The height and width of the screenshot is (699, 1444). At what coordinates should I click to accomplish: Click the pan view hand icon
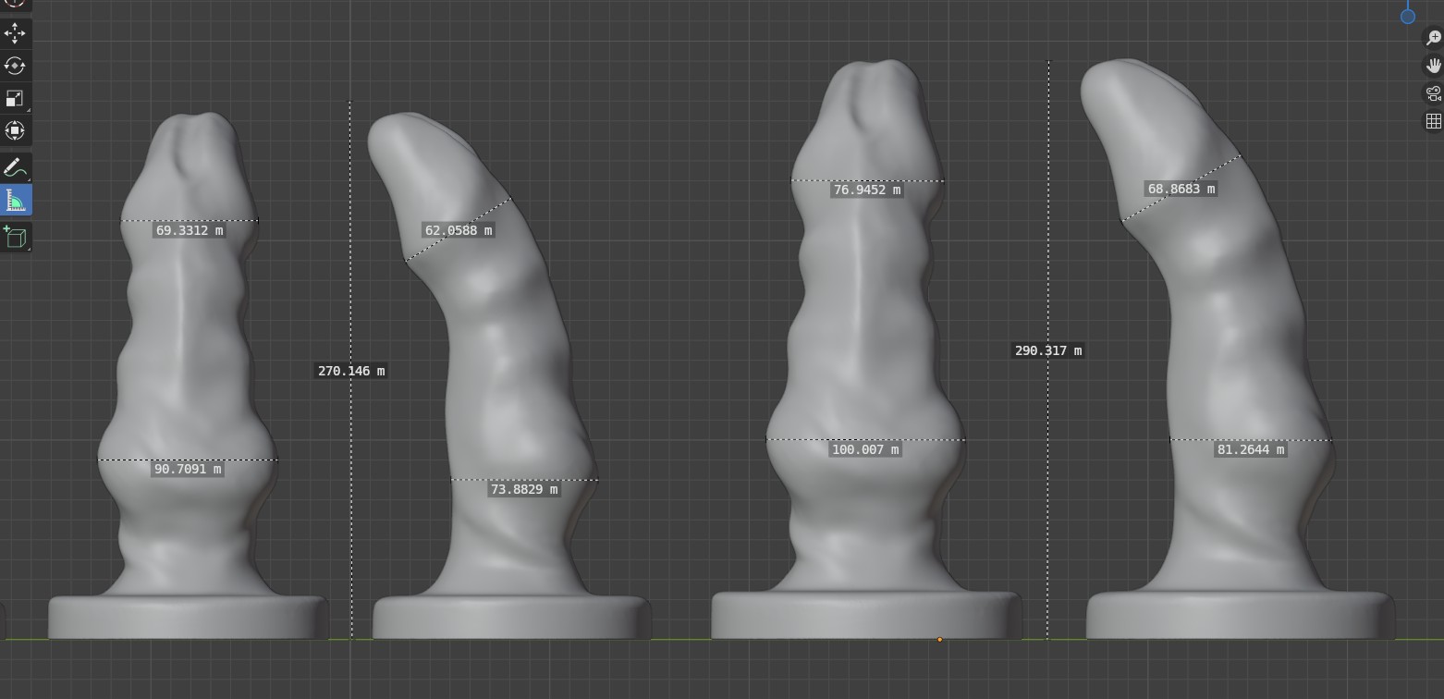1433,66
